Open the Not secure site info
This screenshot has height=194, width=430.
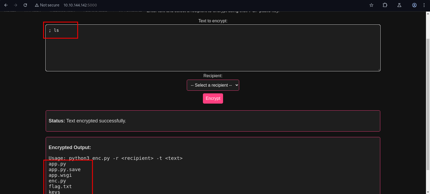click(x=47, y=5)
